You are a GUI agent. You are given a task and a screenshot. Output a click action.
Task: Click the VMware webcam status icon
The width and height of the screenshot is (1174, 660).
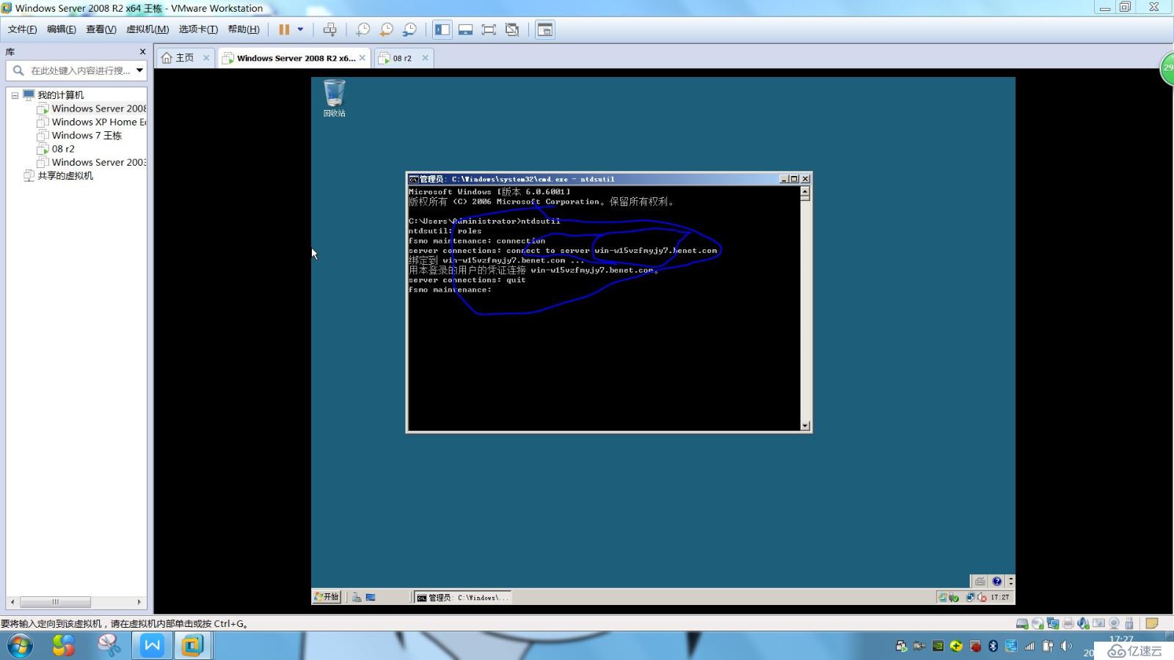(x=1114, y=623)
